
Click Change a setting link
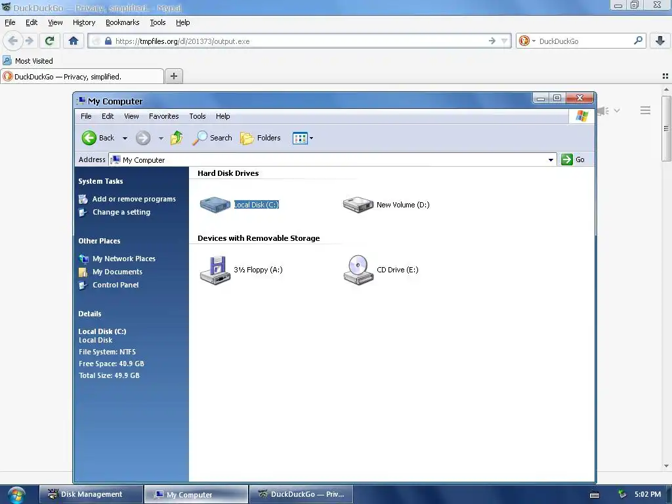point(121,212)
